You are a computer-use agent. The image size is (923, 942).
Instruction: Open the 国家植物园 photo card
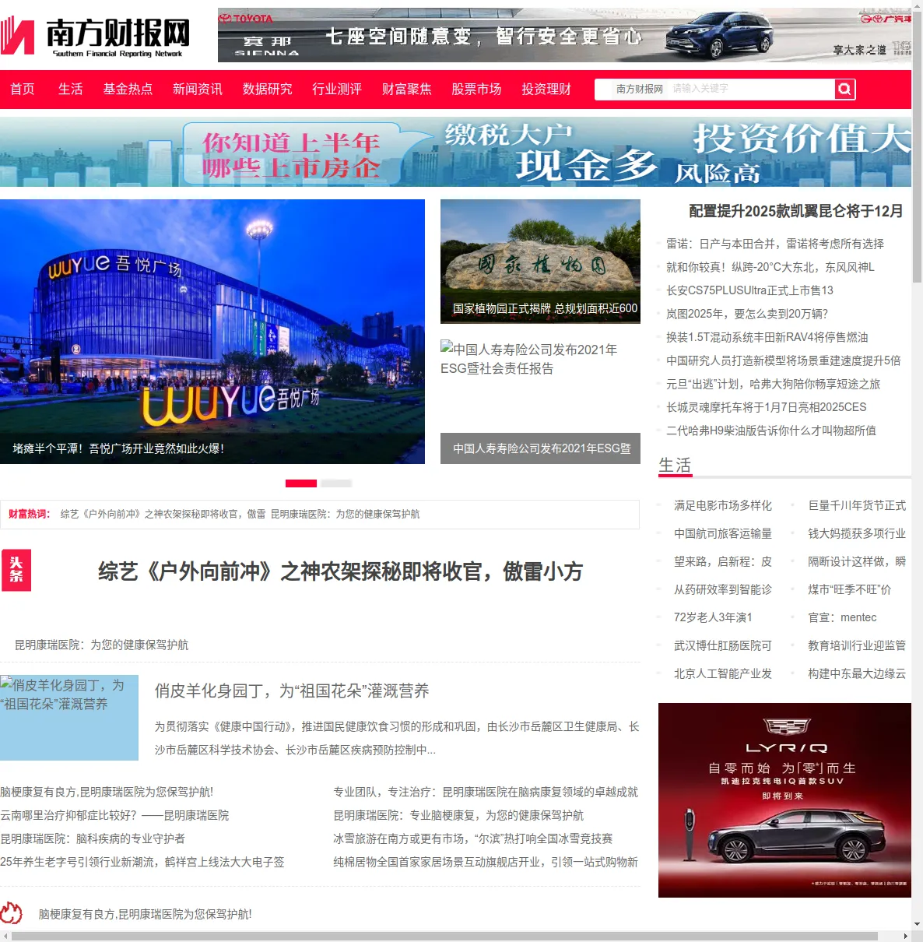point(540,262)
